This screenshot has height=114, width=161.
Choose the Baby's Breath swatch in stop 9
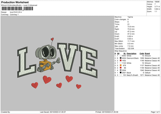click(x=121, y=75)
